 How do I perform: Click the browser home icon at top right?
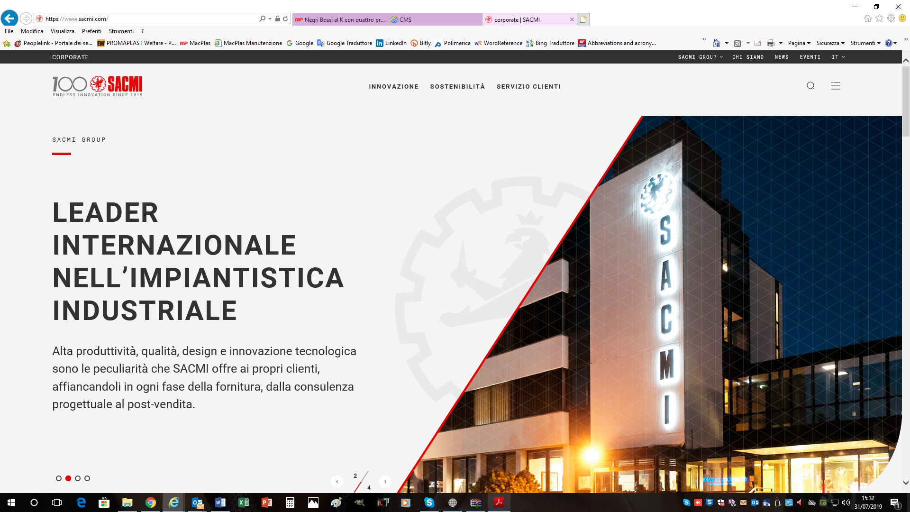point(867,18)
